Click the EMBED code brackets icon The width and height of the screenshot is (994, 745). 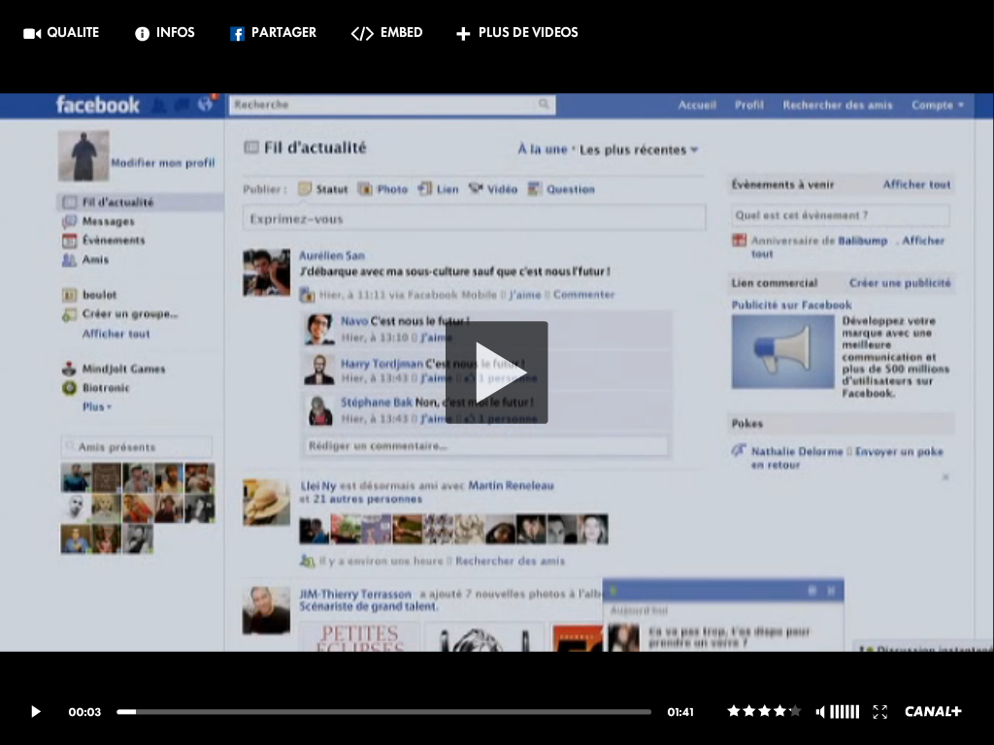click(x=361, y=34)
